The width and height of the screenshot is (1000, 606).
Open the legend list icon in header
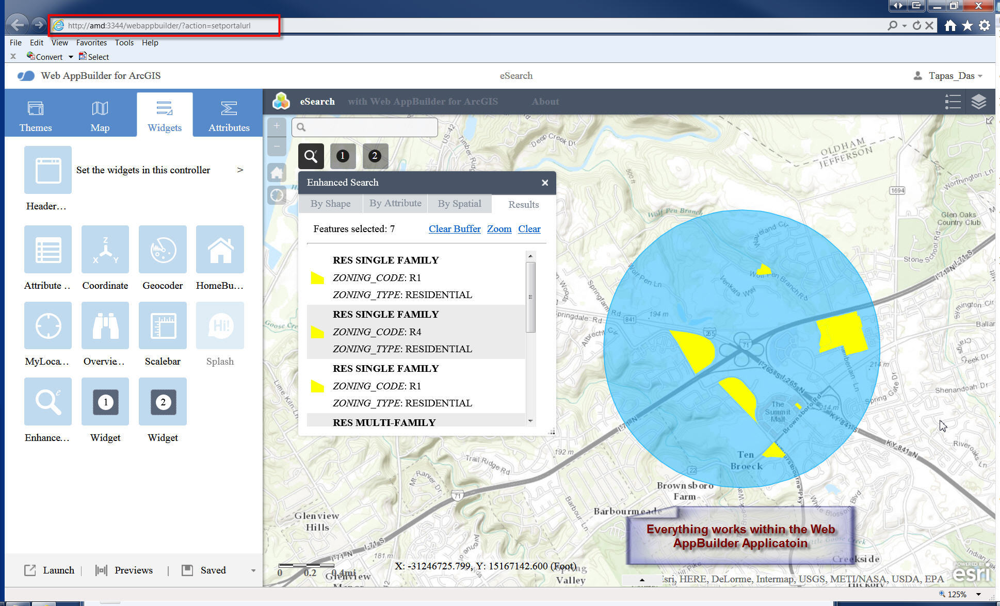click(x=953, y=102)
